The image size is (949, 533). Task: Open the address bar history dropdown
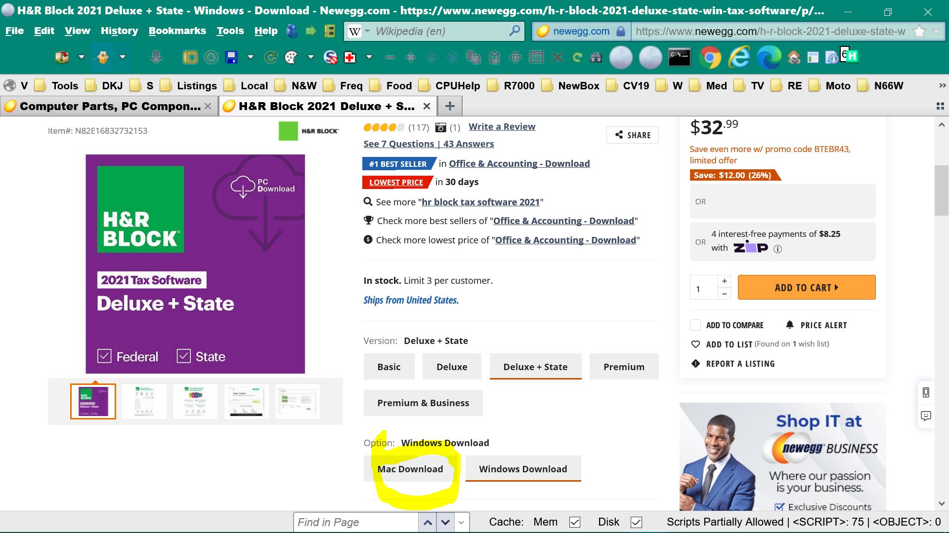[936, 31]
